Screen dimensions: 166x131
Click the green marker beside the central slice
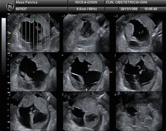click(x=62, y=55)
